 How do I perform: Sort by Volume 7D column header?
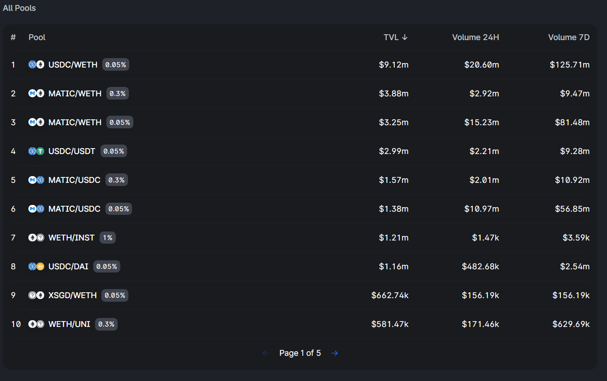pos(569,37)
